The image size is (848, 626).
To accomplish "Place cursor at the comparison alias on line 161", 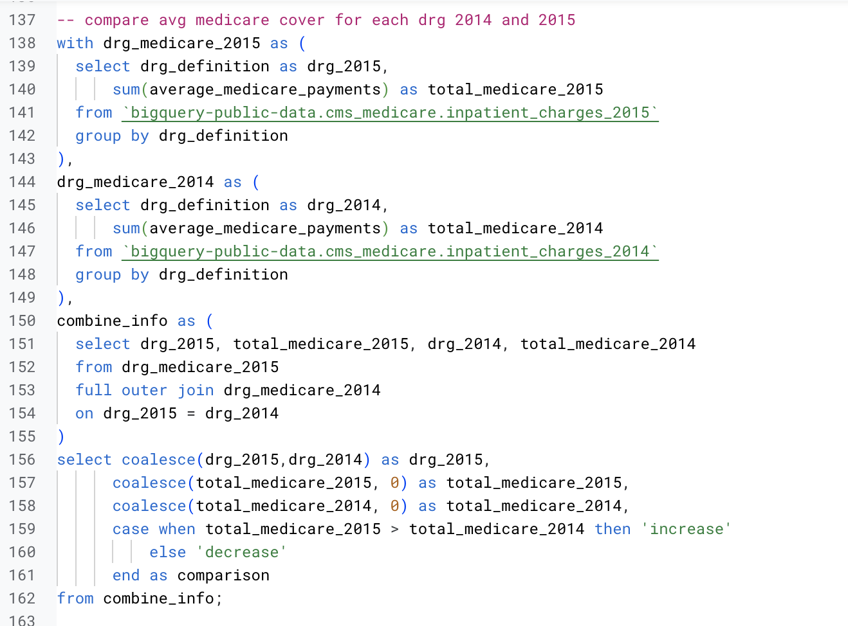I will (223, 575).
